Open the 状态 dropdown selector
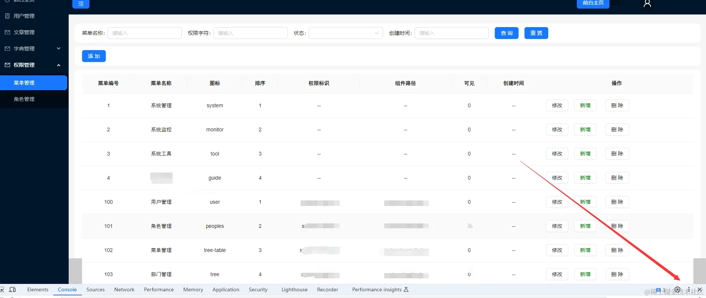 [x=346, y=33]
